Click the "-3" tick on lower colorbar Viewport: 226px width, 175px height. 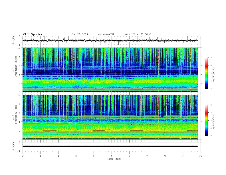coord(211,105)
